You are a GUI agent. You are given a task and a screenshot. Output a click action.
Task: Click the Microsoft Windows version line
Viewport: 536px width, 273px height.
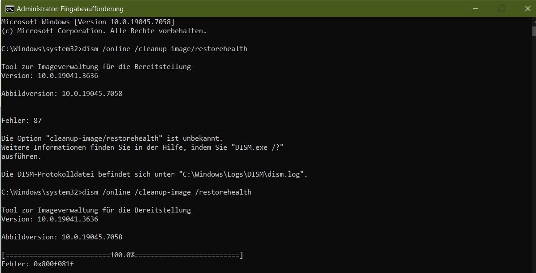click(88, 22)
